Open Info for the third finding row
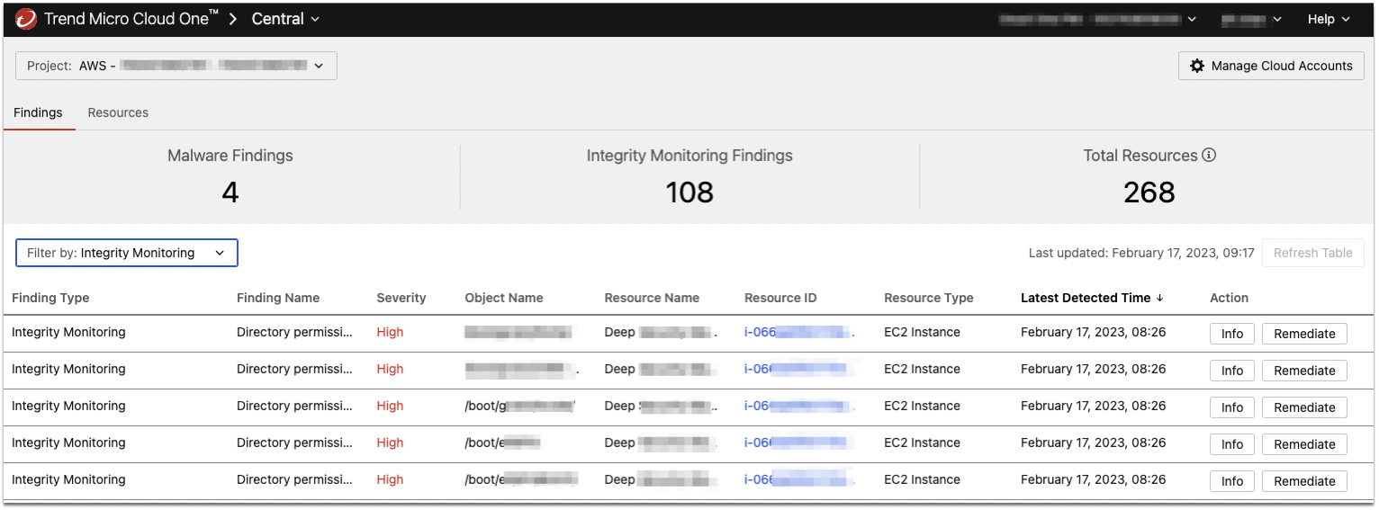The width and height of the screenshot is (1379, 510). (1232, 407)
